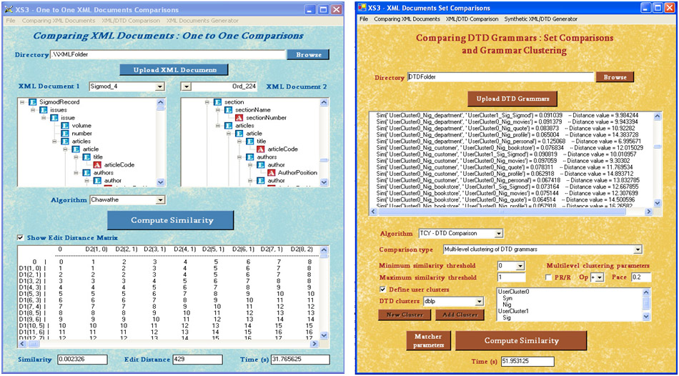Click the New Cluster button
679x376 pixels.
[405, 315]
